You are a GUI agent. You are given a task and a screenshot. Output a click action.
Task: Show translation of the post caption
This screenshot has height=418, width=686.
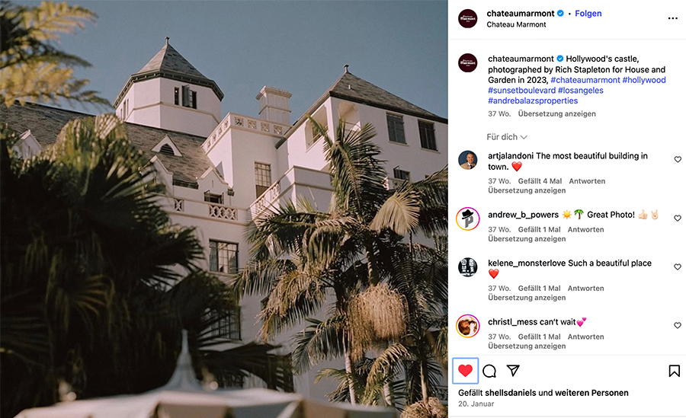point(556,113)
